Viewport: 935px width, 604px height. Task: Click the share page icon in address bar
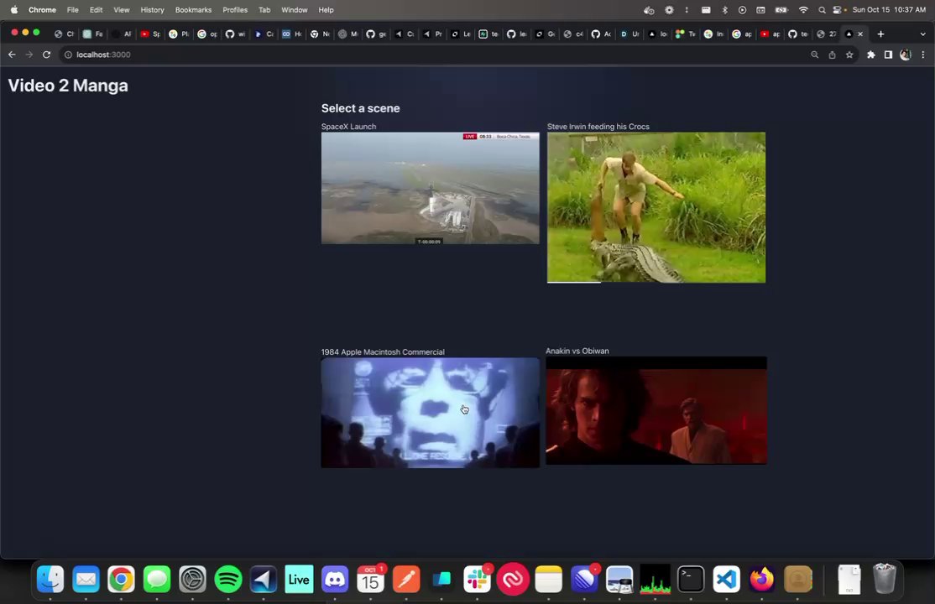pyautogui.click(x=832, y=55)
